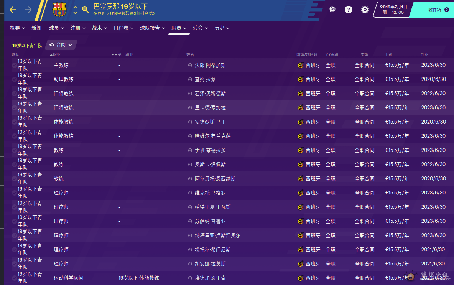The width and height of the screenshot is (454, 285).
Task: Expand the 职员 dropdown
Action: 179,28
